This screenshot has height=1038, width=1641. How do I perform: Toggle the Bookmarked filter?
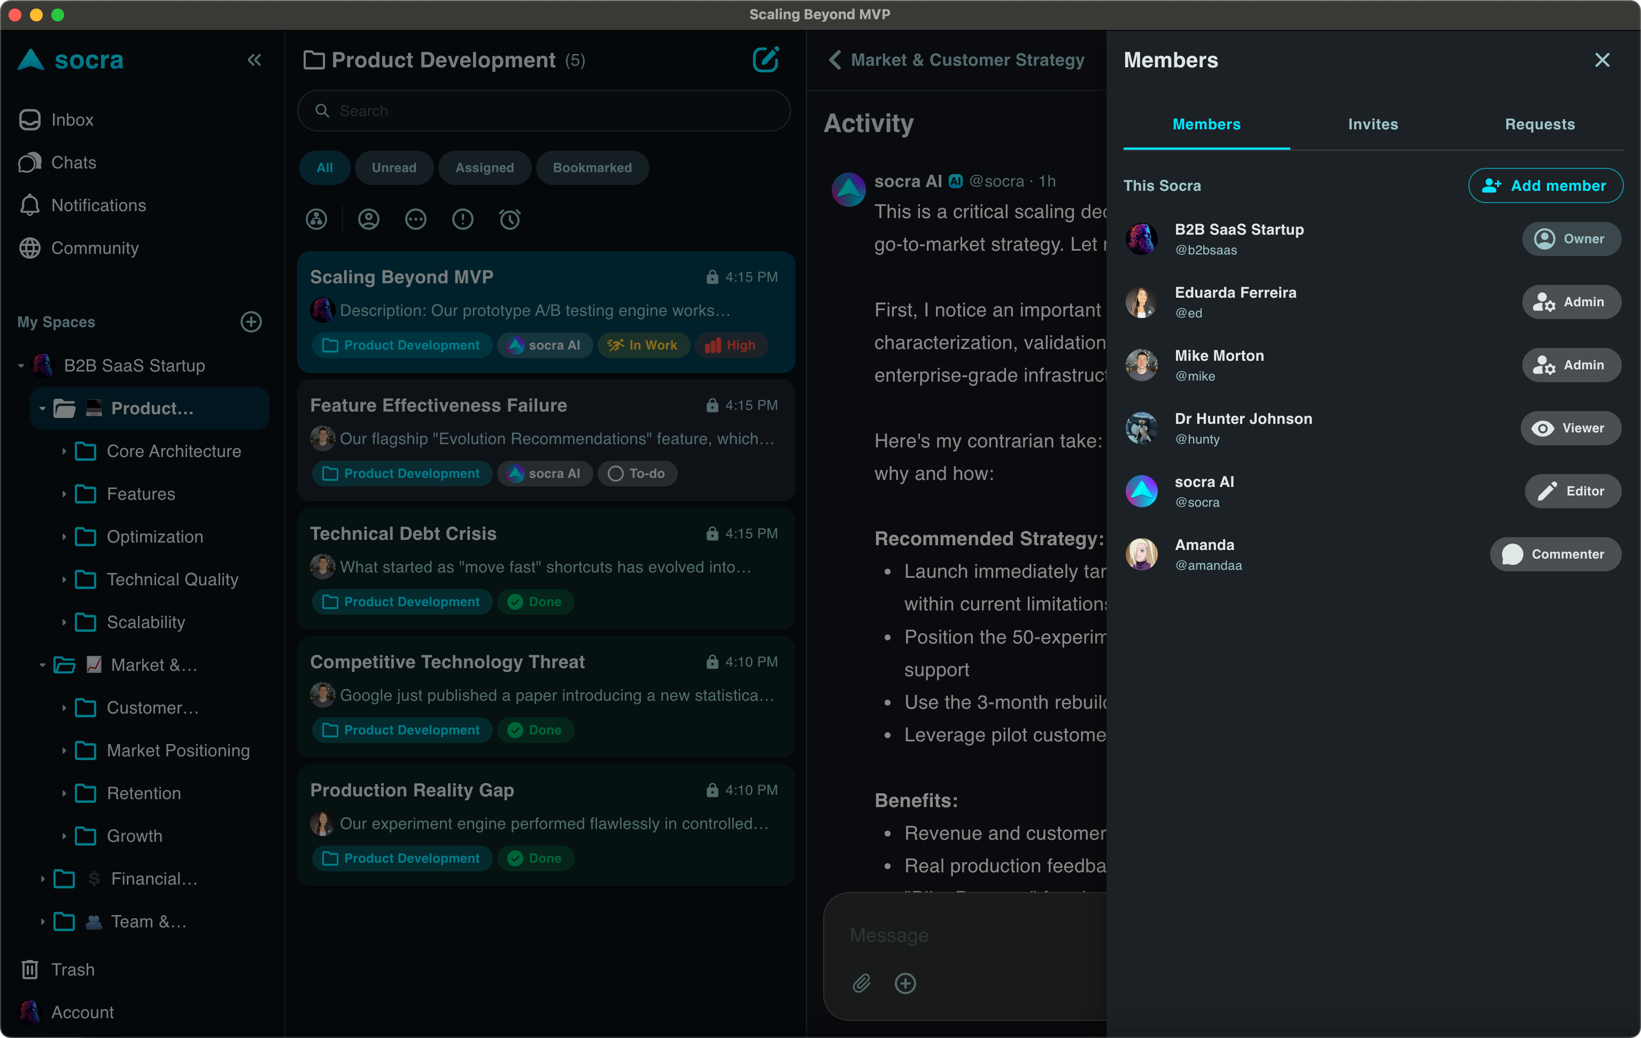coord(592,168)
